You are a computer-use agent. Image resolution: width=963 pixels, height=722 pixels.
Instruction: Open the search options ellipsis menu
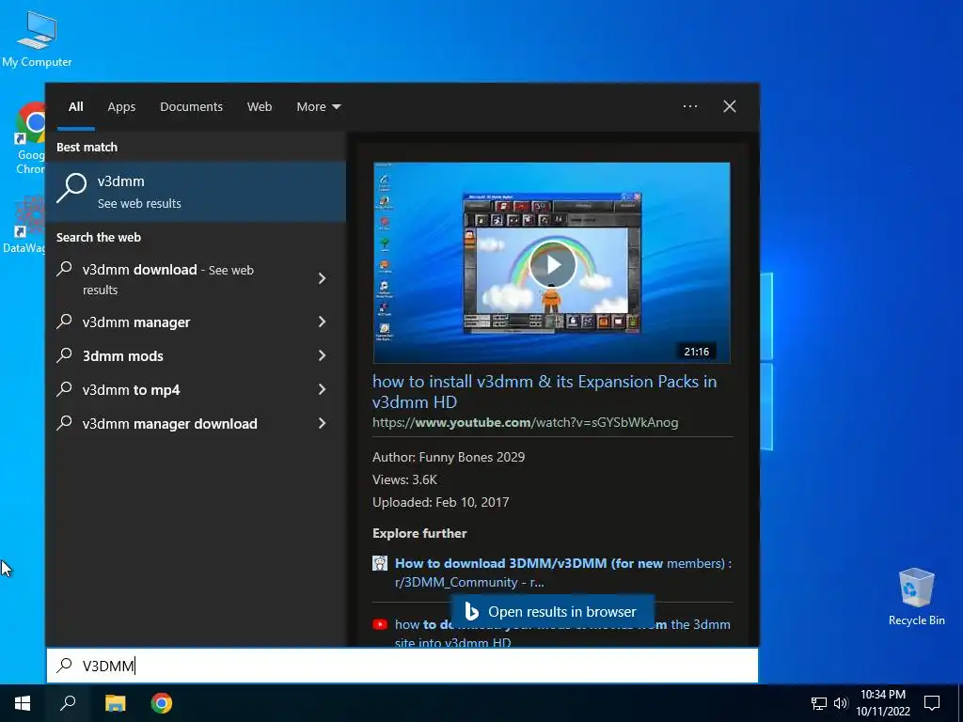pos(689,106)
